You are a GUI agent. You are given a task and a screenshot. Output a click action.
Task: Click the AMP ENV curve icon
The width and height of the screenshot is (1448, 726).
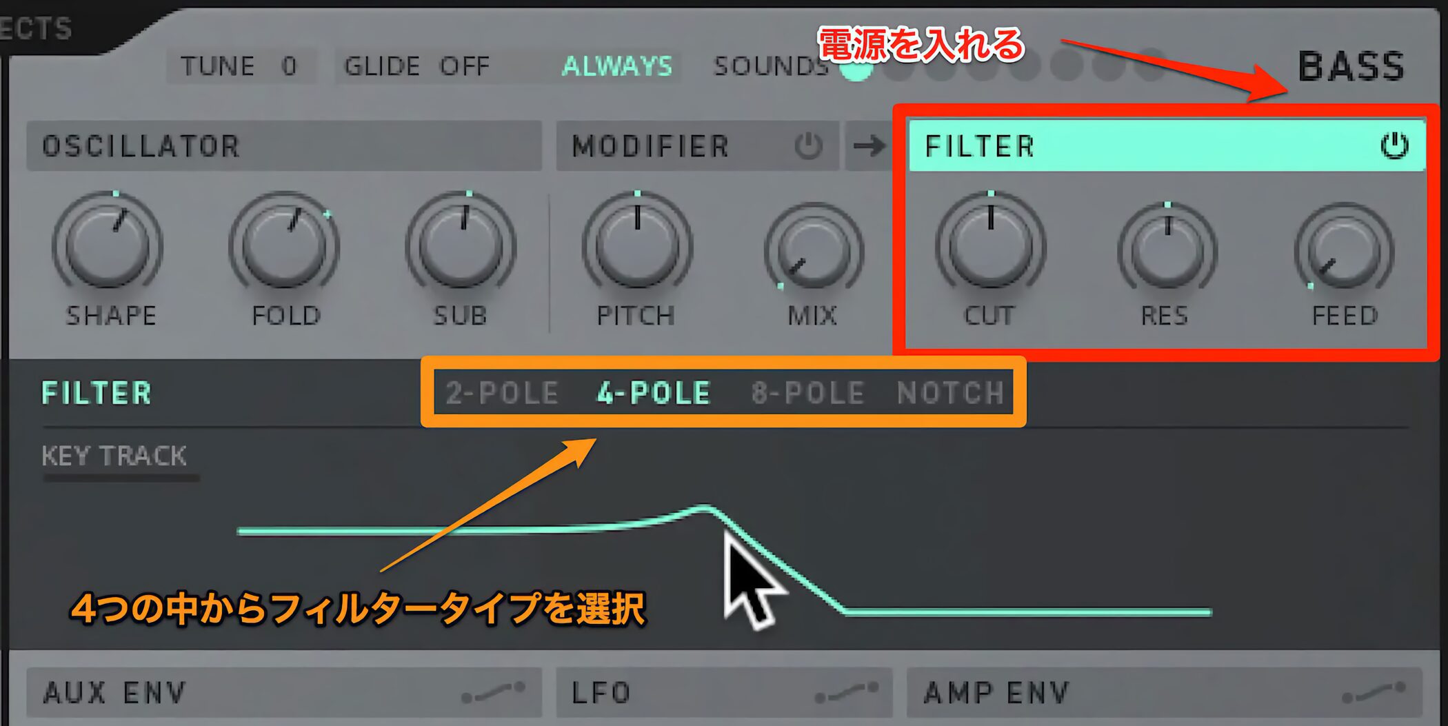coord(1374,692)
